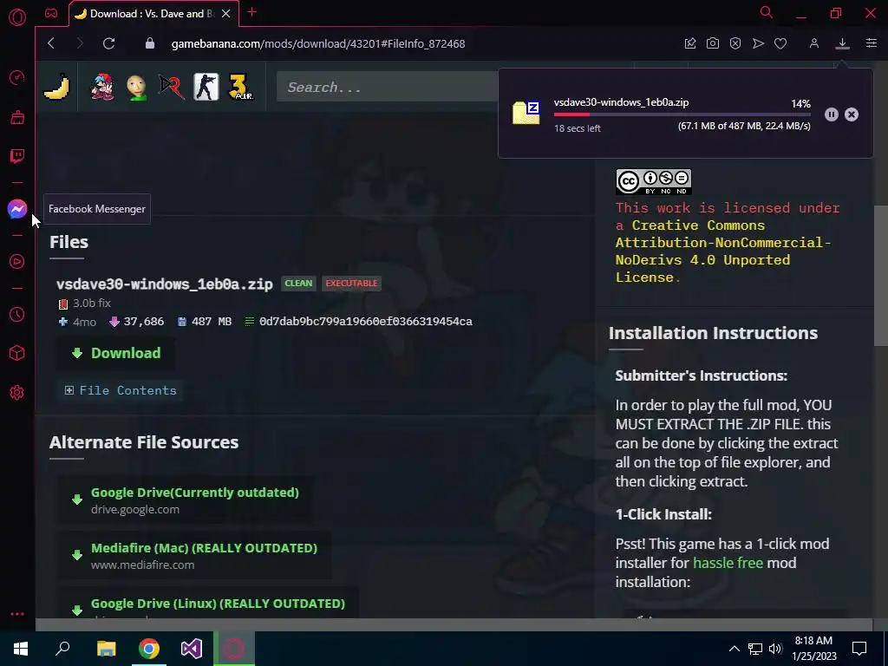The height and width of the screenshot is (666, 888).
Task: Go back to the previous page
Action: click(51, 43)
